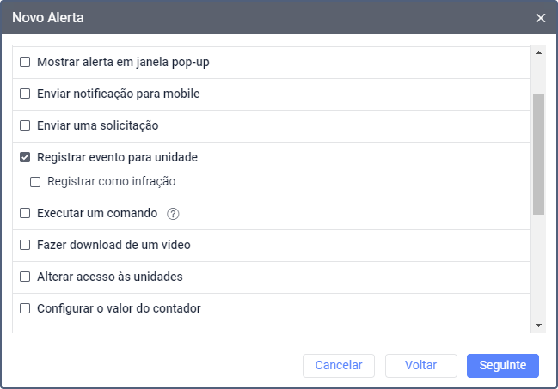Tick Configurar o valor do contador

click(x=25, y=308)
